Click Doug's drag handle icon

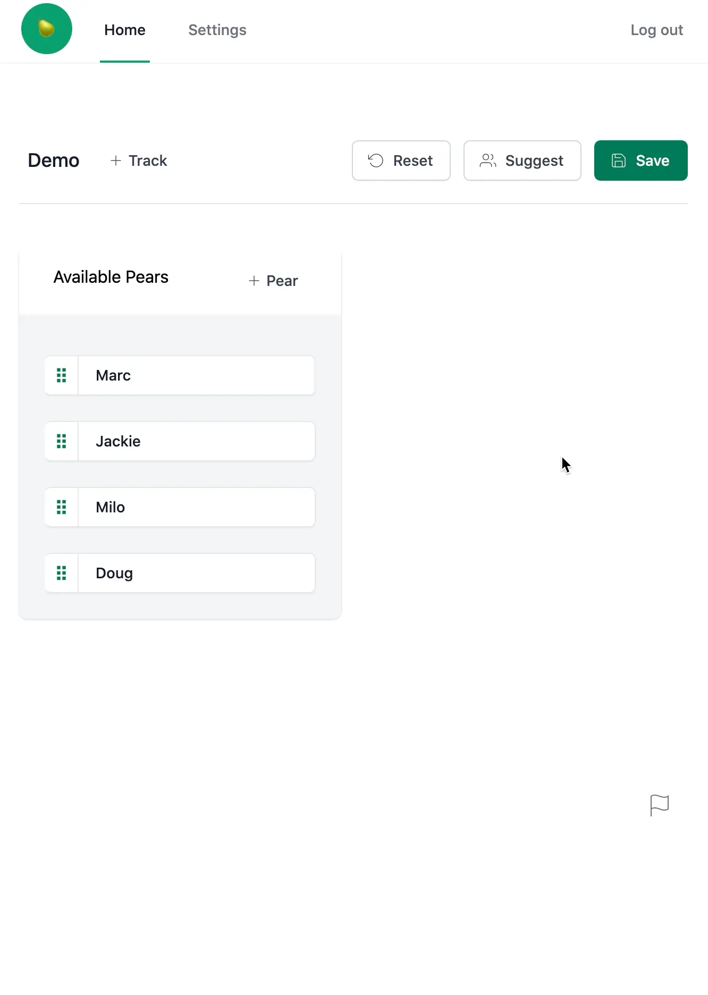click(62, 573)
